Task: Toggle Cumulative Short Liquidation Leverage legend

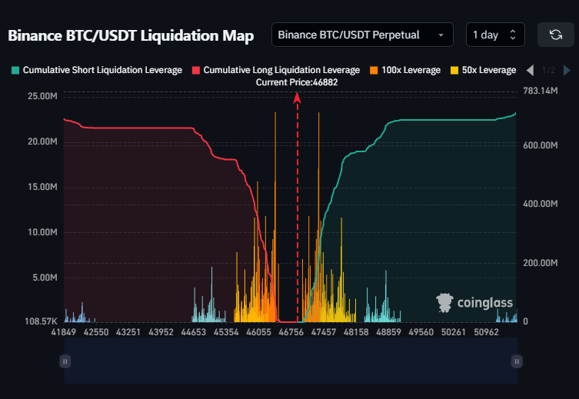Action: 97,70
